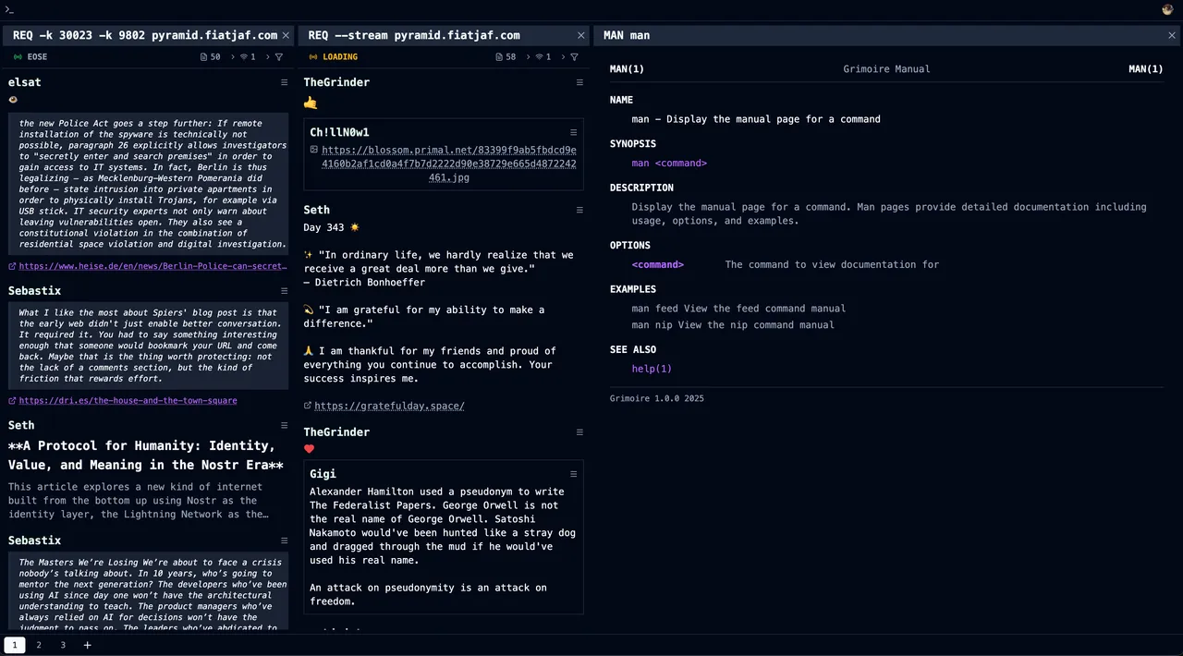This screenshot has width=1183, height=656.
Task: Open the blossom.primal.net image link
Action: pos(448,164)
